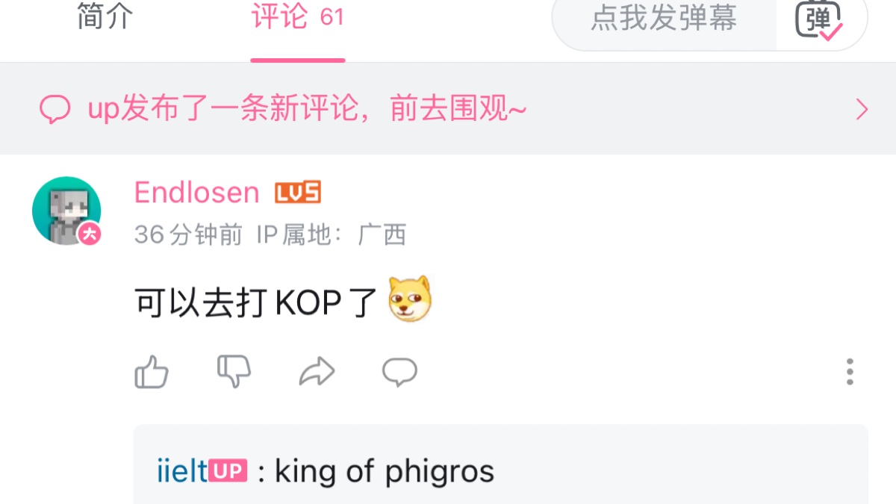Tap the doge emoji in comment
896x504 pixels.
410,299
